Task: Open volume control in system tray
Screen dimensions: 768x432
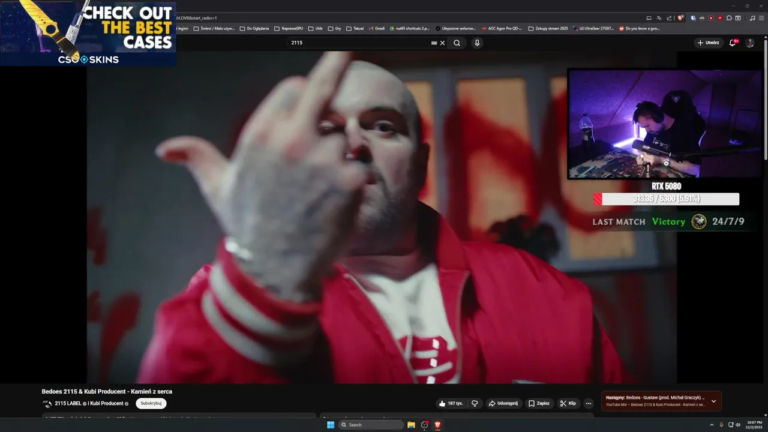Action: [738, 425]
